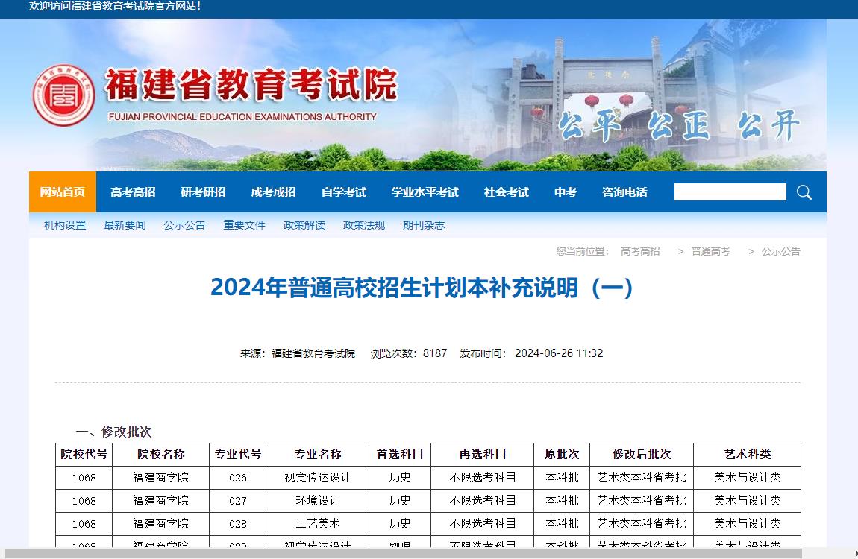Click the search input field
The image size is (858, 559).
[730, 192]
